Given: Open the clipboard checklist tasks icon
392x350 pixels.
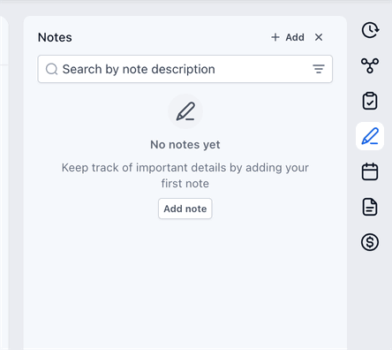Looking at the screenshot, I should click(370, 101).
